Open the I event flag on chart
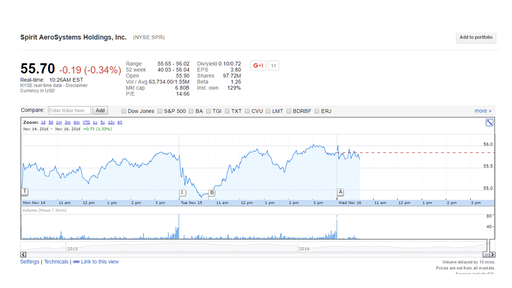This screenshot has height=288, width=512. pyautogui.click(x=182, y=193)
